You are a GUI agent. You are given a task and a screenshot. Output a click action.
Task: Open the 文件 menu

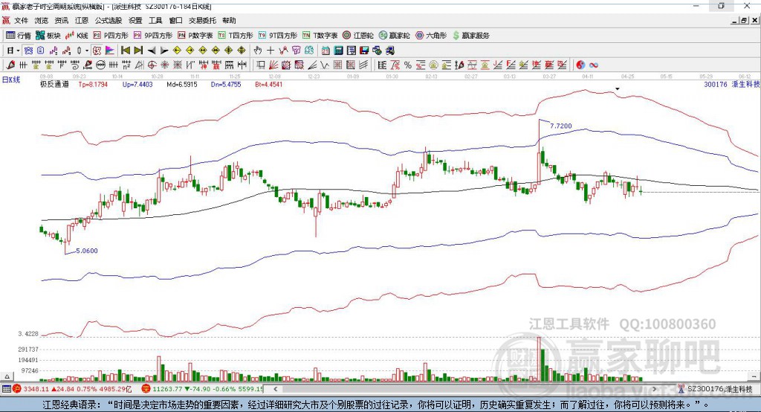pos(21,20)
